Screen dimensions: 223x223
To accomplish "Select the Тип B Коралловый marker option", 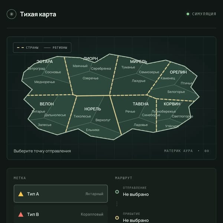I will click(x=61, y=214).
